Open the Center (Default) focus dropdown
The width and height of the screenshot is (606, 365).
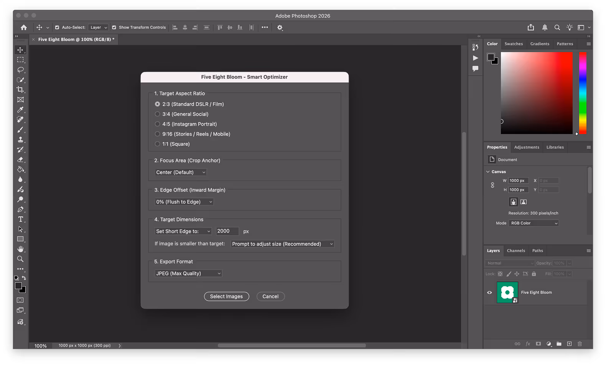tap(181, 172)
